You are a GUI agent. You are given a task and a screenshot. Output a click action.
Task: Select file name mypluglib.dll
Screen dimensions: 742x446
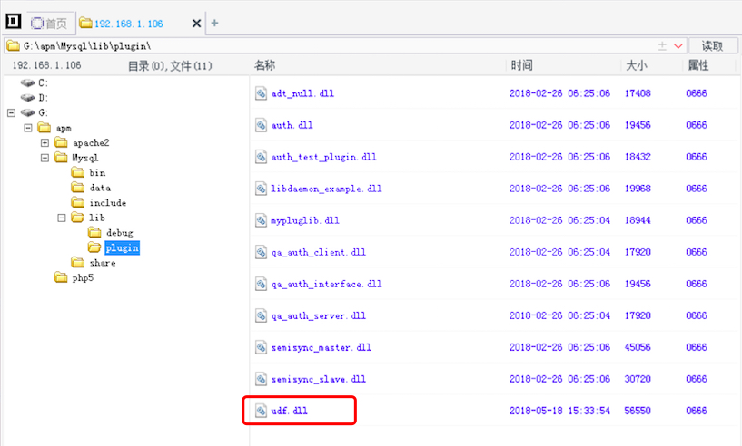305,220
